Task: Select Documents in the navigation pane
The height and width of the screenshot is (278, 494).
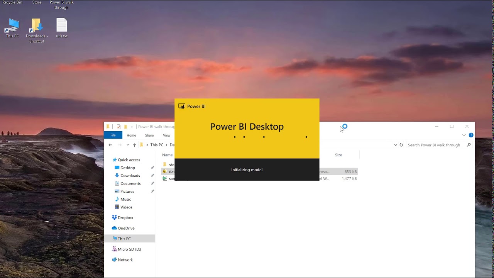Action: pyautogui.click(x=130, y=183)
